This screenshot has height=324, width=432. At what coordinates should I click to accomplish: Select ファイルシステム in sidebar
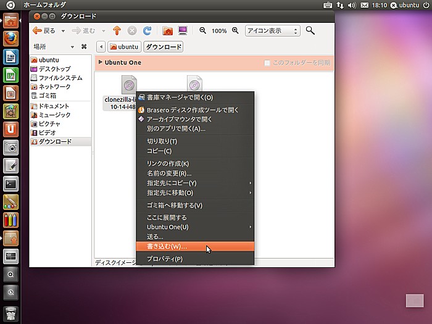60,78
